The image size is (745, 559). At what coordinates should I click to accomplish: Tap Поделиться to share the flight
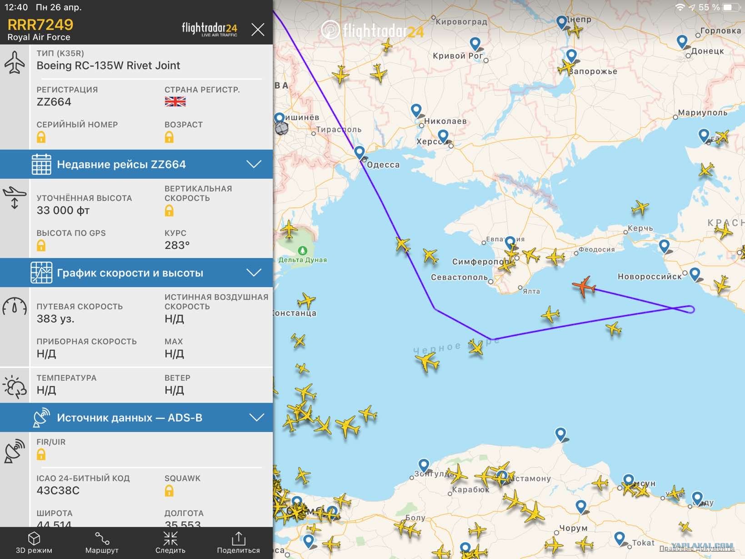pos(238,543)
